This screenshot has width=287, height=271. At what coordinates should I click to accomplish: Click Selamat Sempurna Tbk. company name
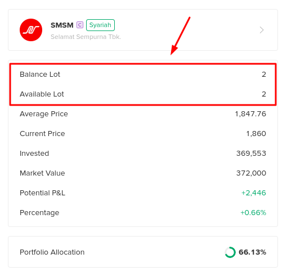click(x=86, y=37)
